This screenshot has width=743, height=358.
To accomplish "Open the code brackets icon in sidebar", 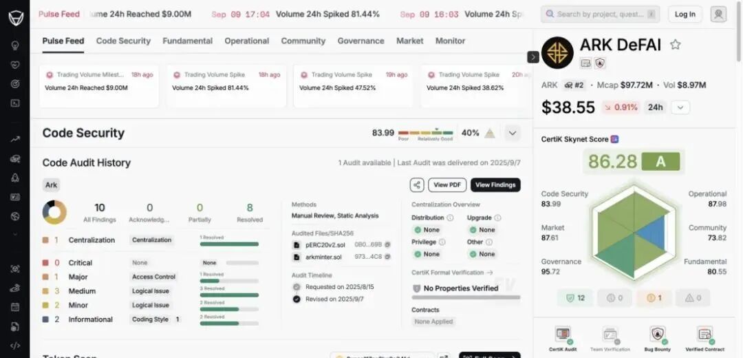I will (x=14, y=345).
